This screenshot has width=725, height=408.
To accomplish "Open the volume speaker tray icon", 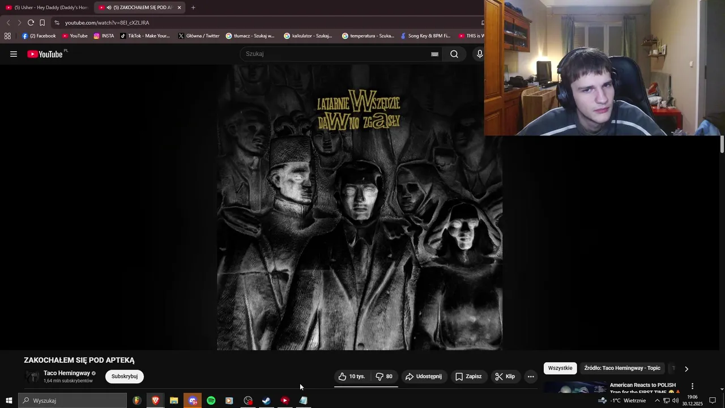I will pyautogui.click(x=675, y=401).
